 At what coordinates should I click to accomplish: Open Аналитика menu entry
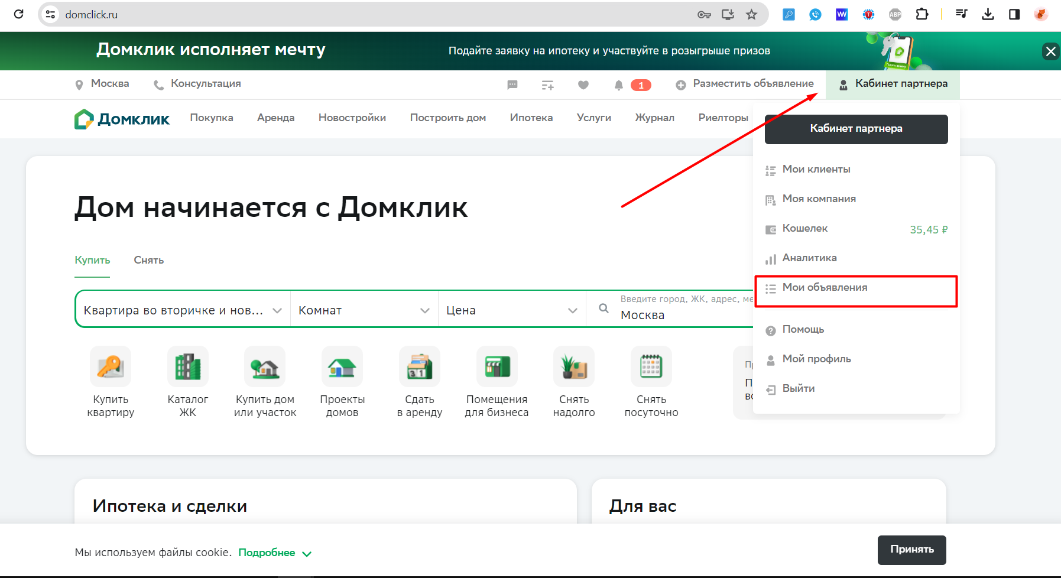(x=856, y=258)
